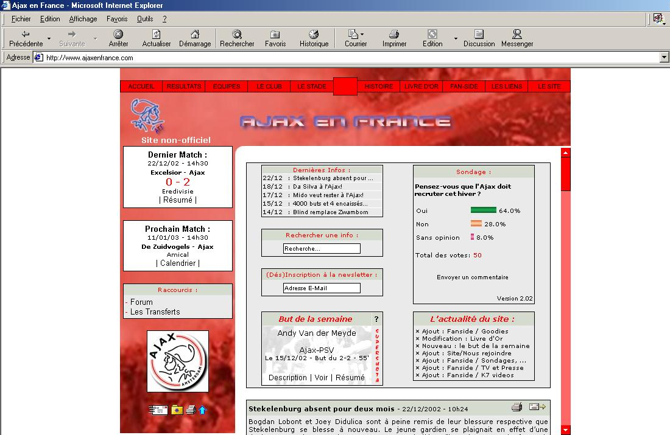Image resolution: width=670 pixels, height=435 pixels.
Task: Open the LE CLUB site tab
Action: [x=269, y=86]
